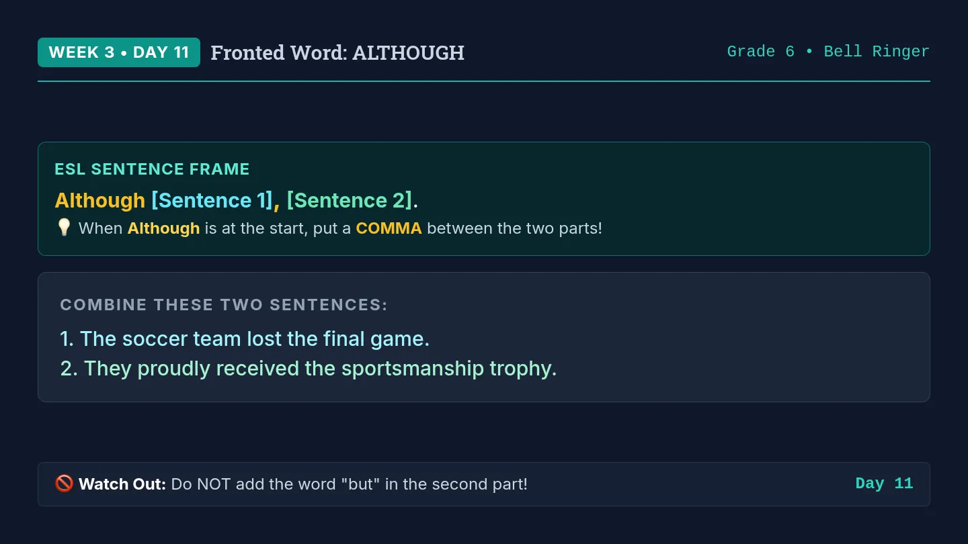This screenshot has height=544, width=968.
Task: Click COMBINE THESE TWO SENTENCES heading
Action: point(224,305)
